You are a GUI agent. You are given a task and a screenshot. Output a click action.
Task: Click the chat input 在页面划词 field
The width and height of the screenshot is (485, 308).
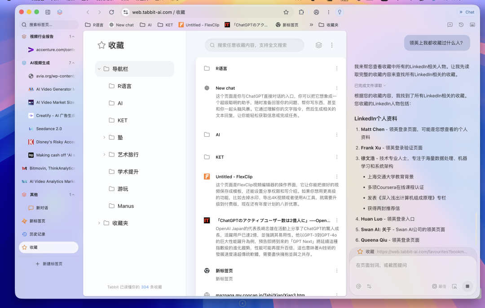tap(413, 265)
